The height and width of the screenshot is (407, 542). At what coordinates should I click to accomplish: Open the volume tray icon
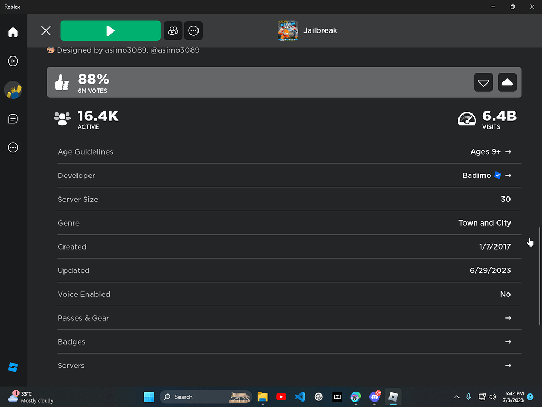(x=493, y=397)
